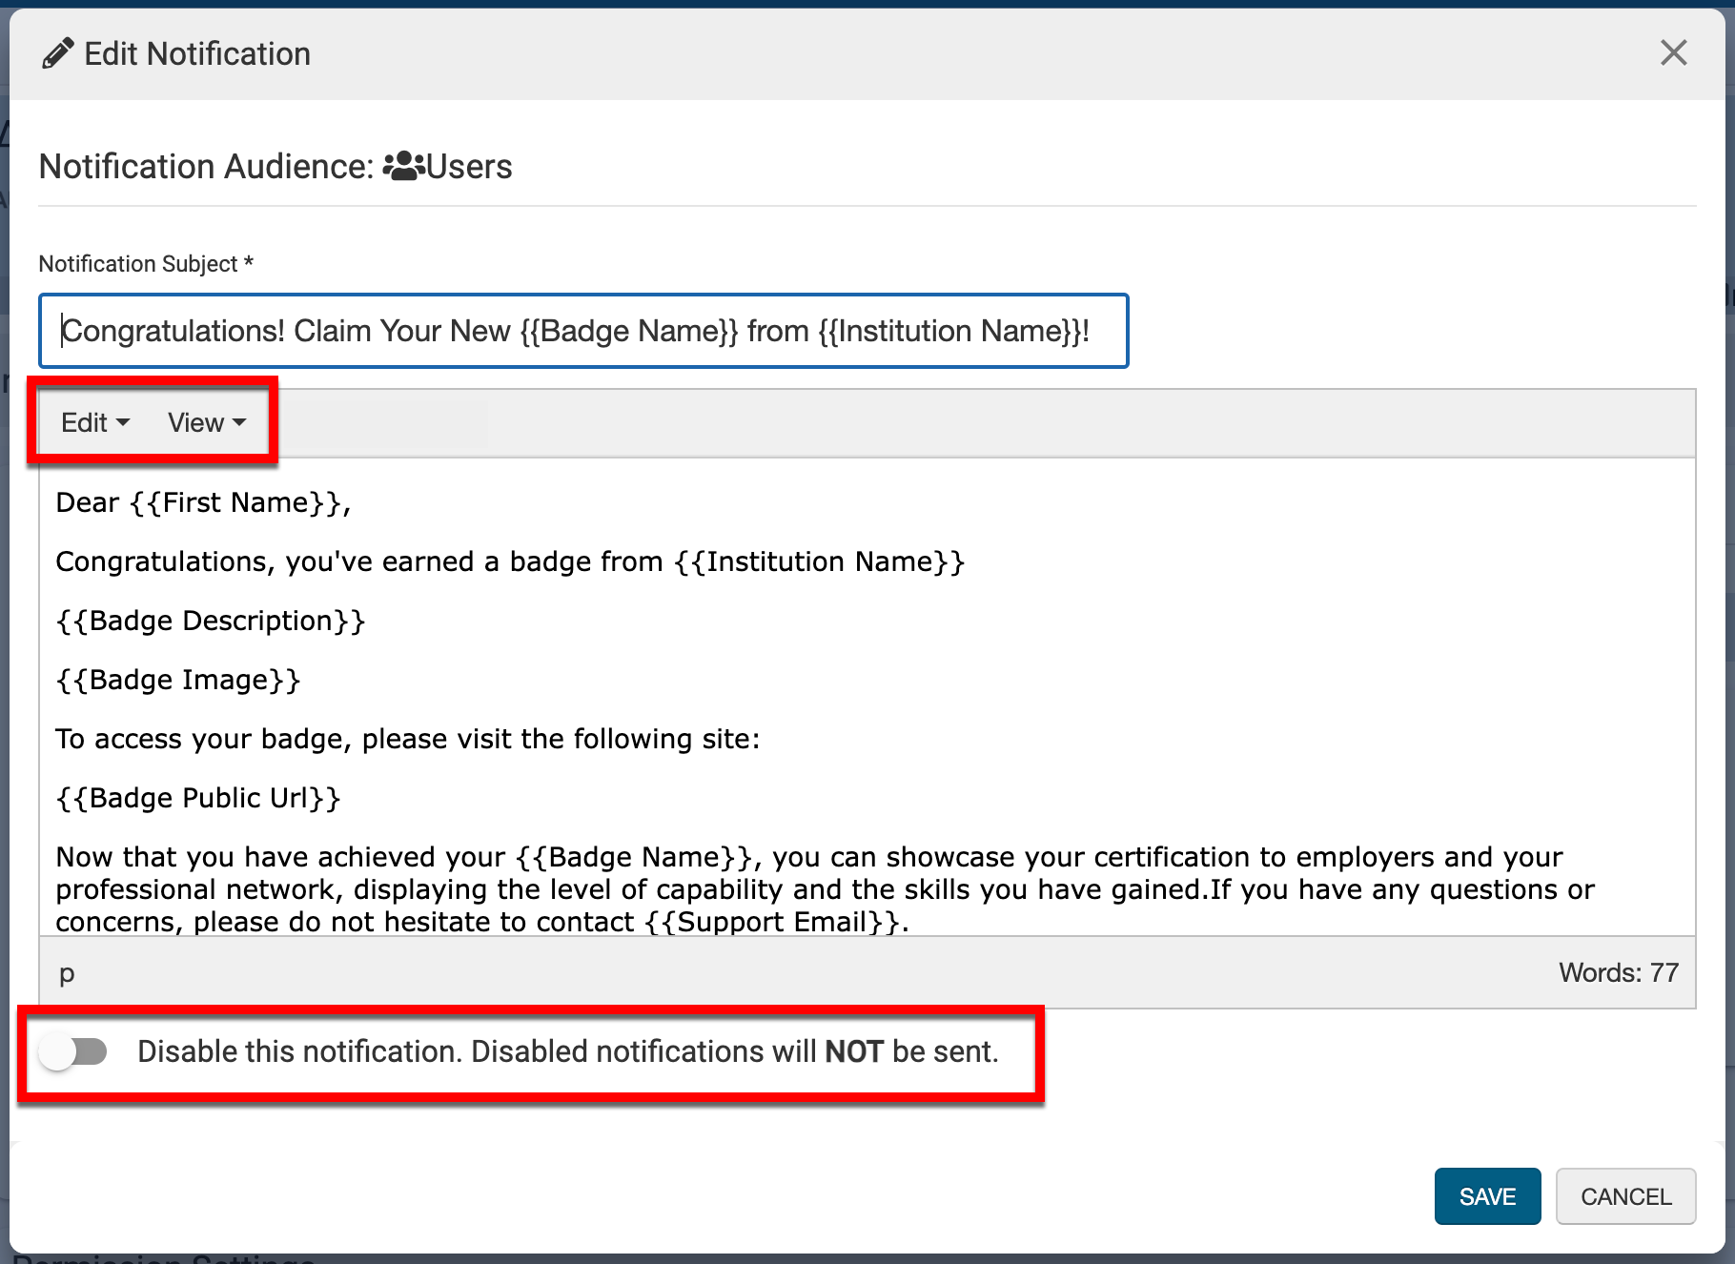Click the pencil icon beside Edit Notification
Image resolution: width=1735 pixels, height=1264 pixels.
pos(57,54)
